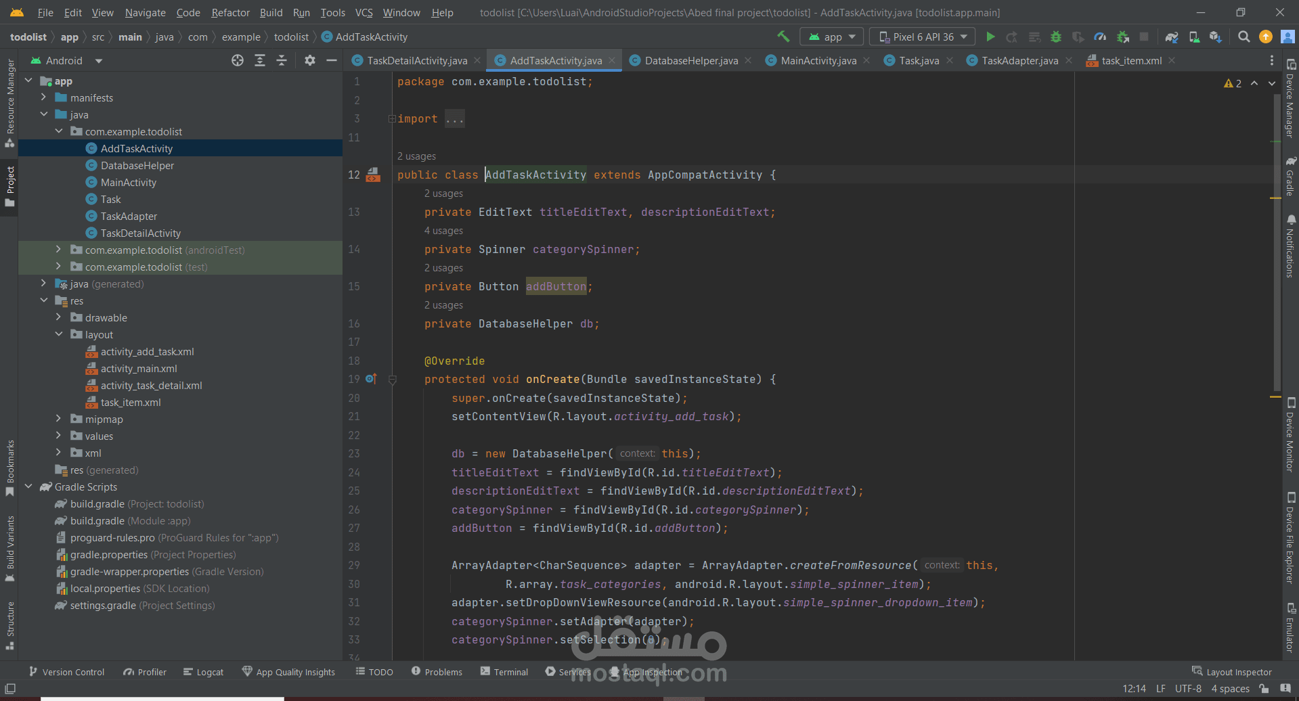Open the Device Manager toolbar icon

click(1195, 37)
